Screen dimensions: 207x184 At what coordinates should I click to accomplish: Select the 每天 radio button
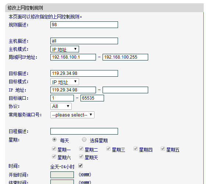tap(54, 140)
